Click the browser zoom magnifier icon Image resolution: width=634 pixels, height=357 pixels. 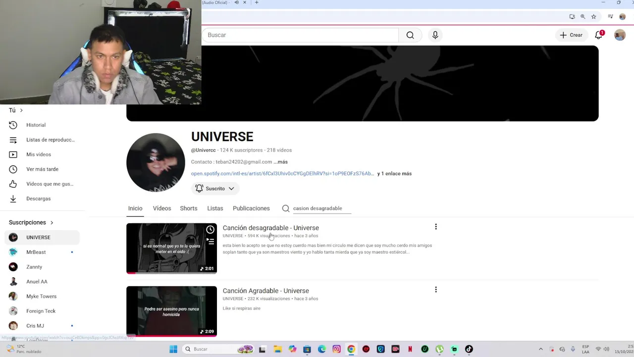(582, 16)
